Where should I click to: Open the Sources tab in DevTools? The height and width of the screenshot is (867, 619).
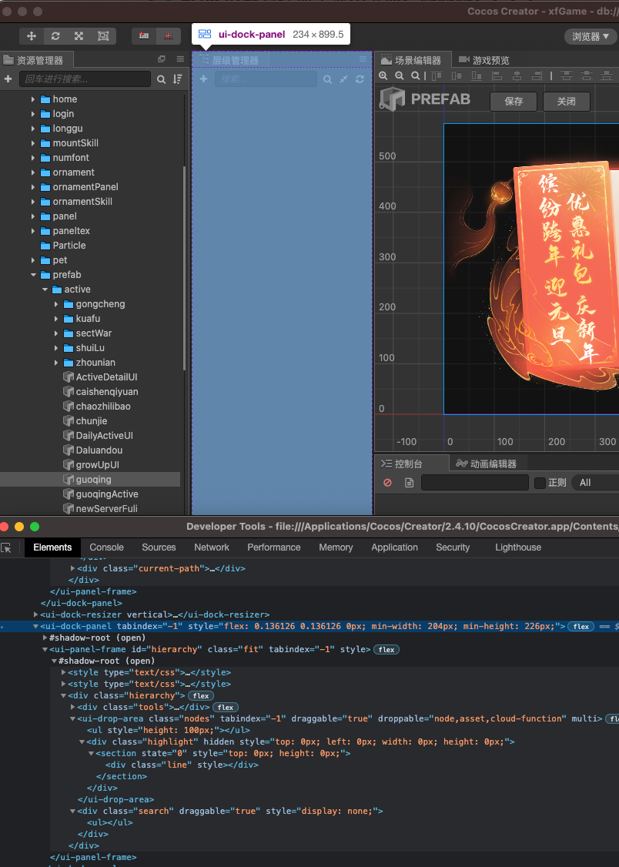coord(159,547)
